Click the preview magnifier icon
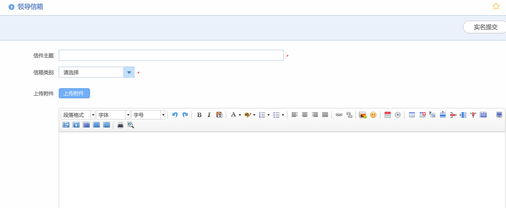Image resolution: width=506 pixels, height=208 pixels. [x=131, y=125]
